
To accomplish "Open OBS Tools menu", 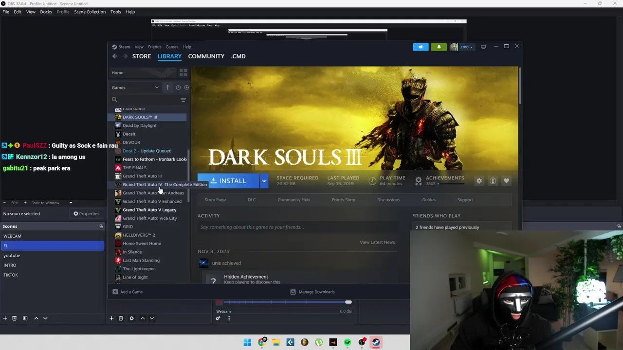I will tap(115, 12).
